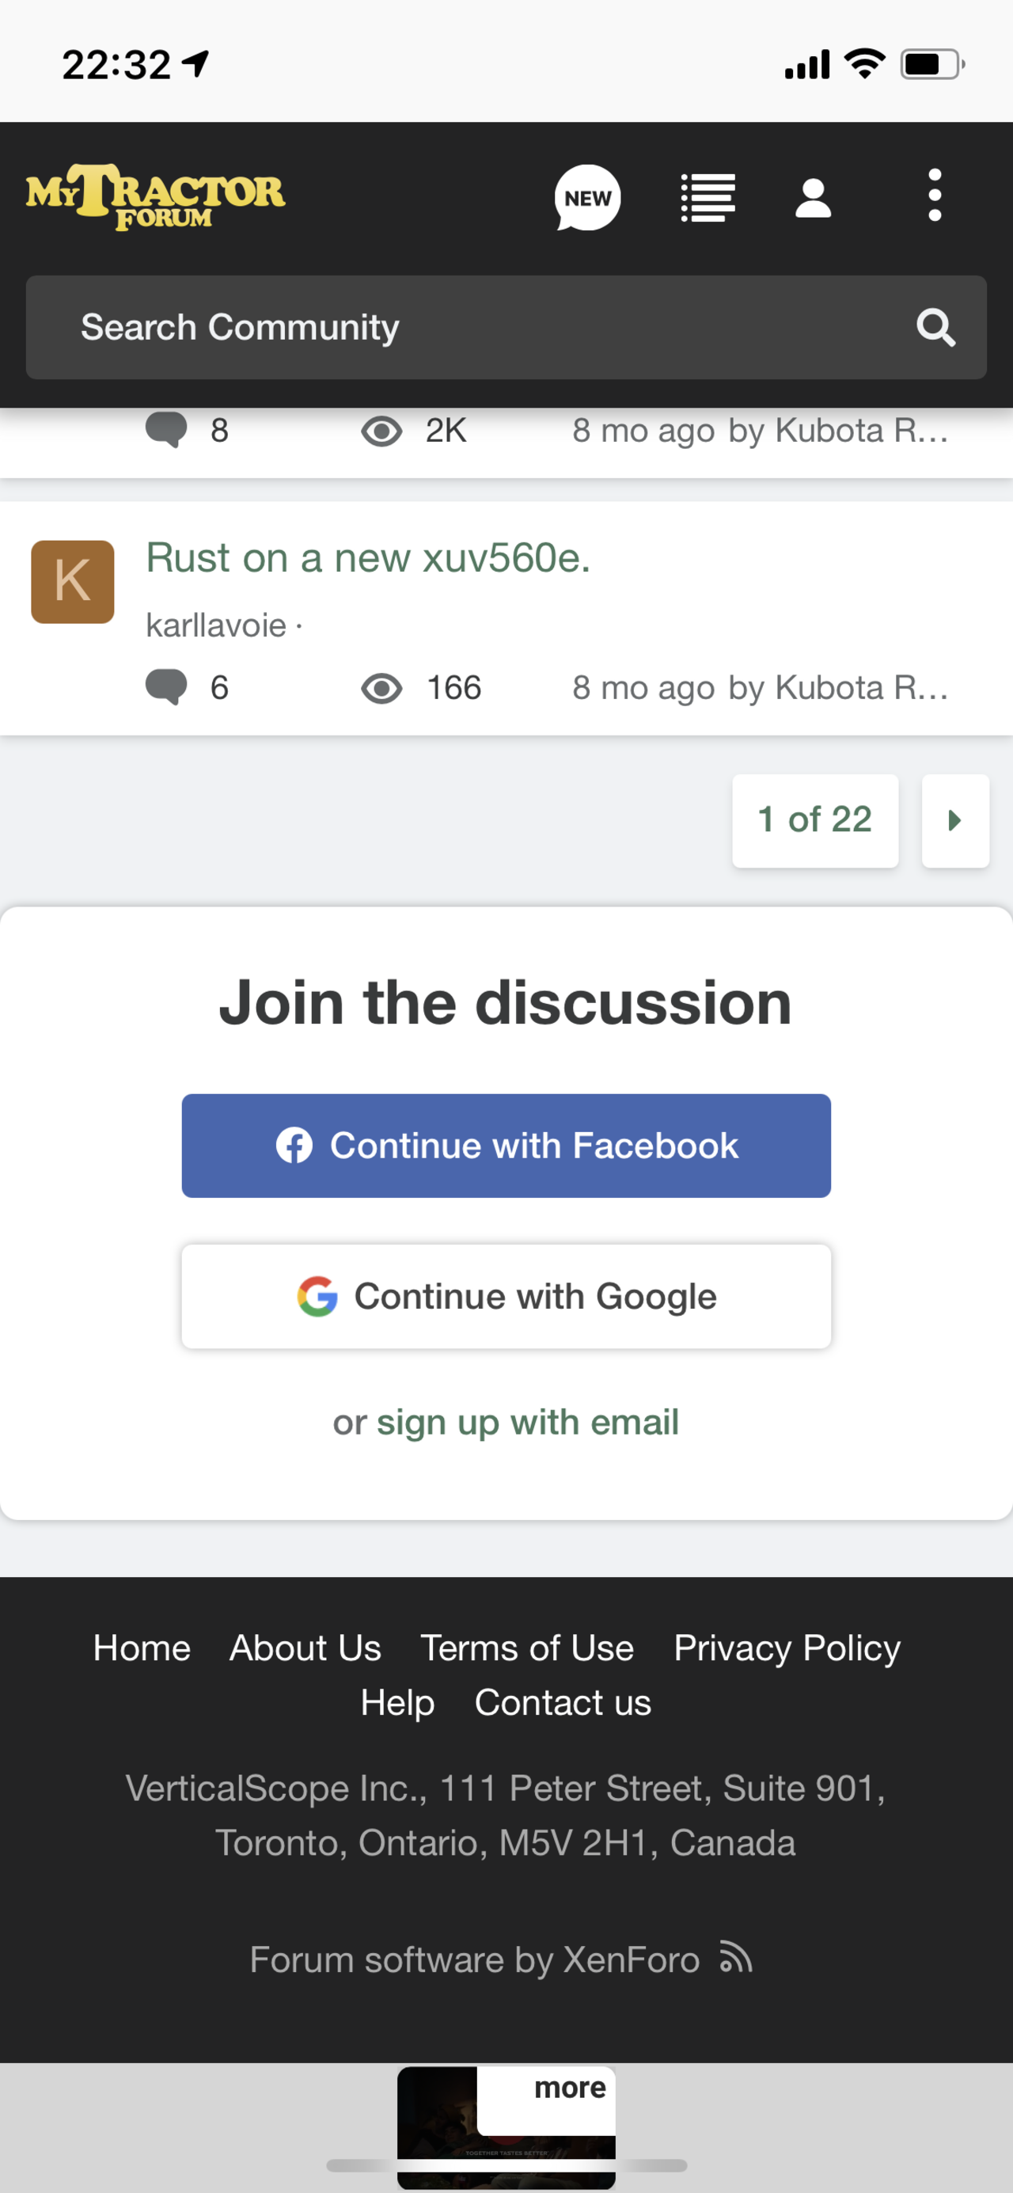Open the NEW posts speech bubble icon
Viewport: 1013px width, 2193px height.
tap(587, 197)
